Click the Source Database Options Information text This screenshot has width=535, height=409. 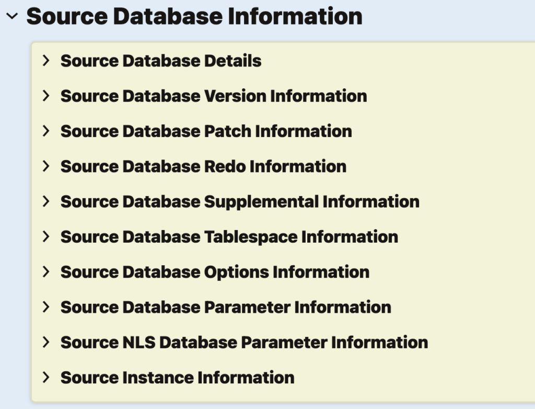click(x=215, y=272)
